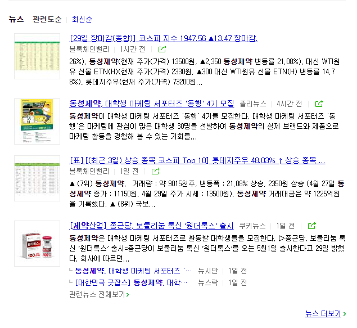This screenshot has width=357, height=328.
Task: Open the yellow stock table thumbnail
Action: [37, 56]
